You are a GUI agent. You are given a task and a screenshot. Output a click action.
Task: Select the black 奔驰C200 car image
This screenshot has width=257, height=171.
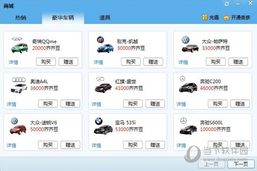[188, 88]
